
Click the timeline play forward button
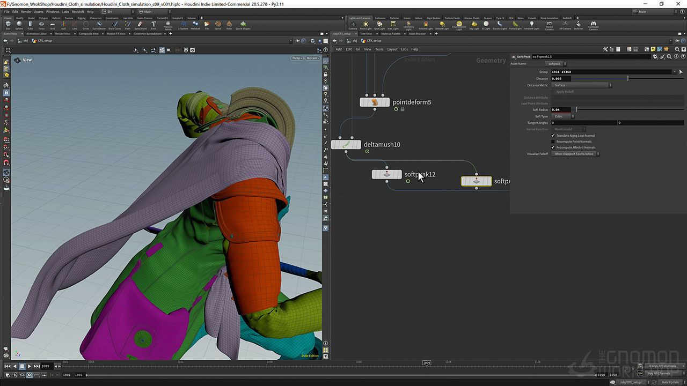coord(29,366)
